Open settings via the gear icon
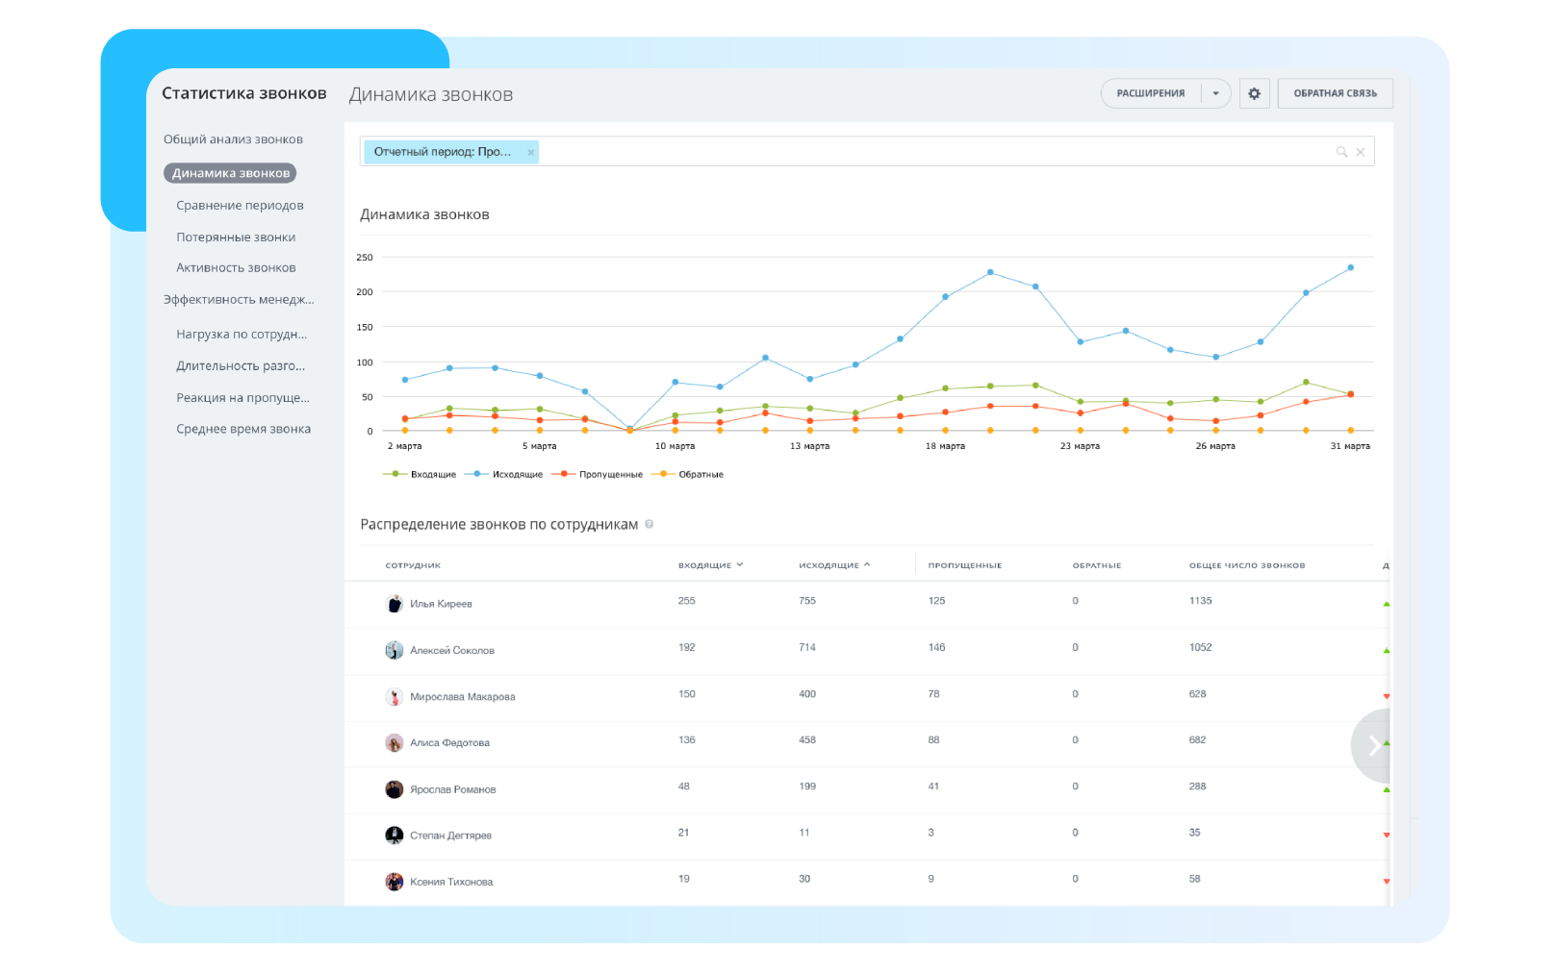Image resolution: width=1555 pixels, height=974 pixels. point(1254,93)
